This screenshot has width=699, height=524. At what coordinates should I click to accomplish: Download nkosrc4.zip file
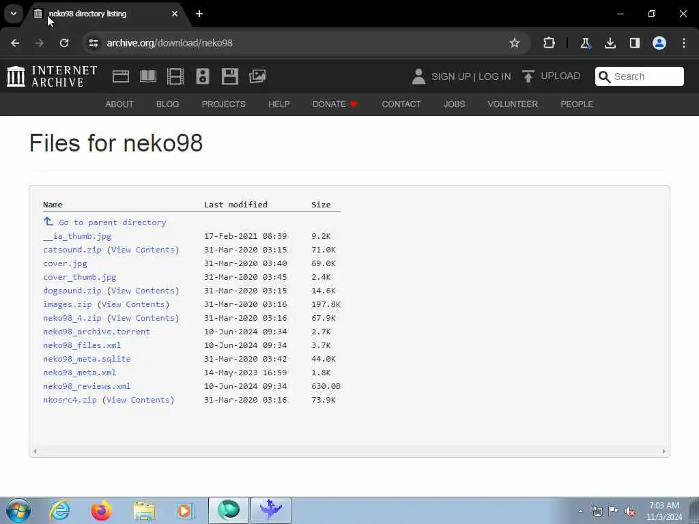70,400
